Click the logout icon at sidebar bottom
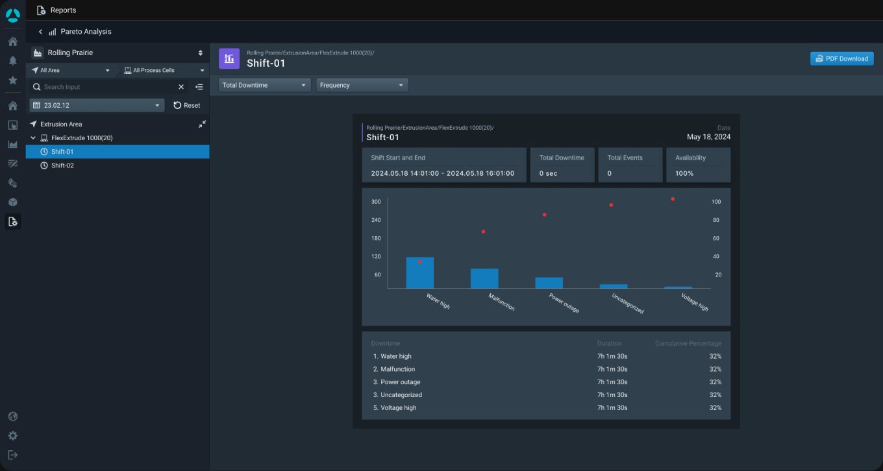The width and height of the screenshot is (883, 471). [12, 455]
